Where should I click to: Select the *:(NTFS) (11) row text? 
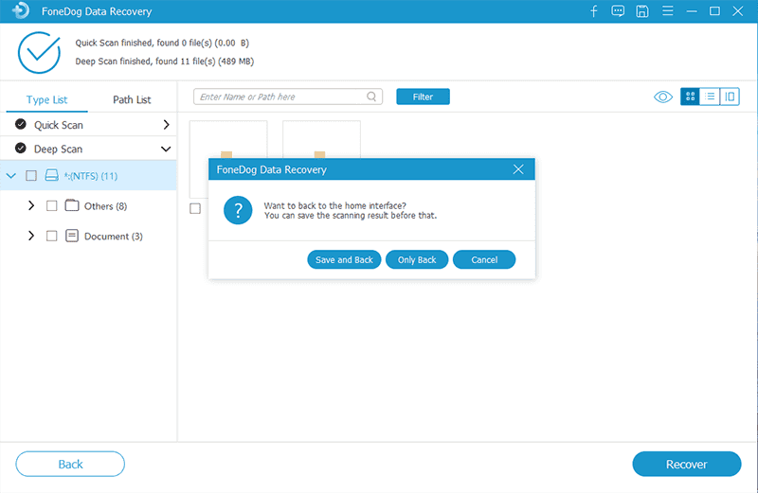coord(91,176)
